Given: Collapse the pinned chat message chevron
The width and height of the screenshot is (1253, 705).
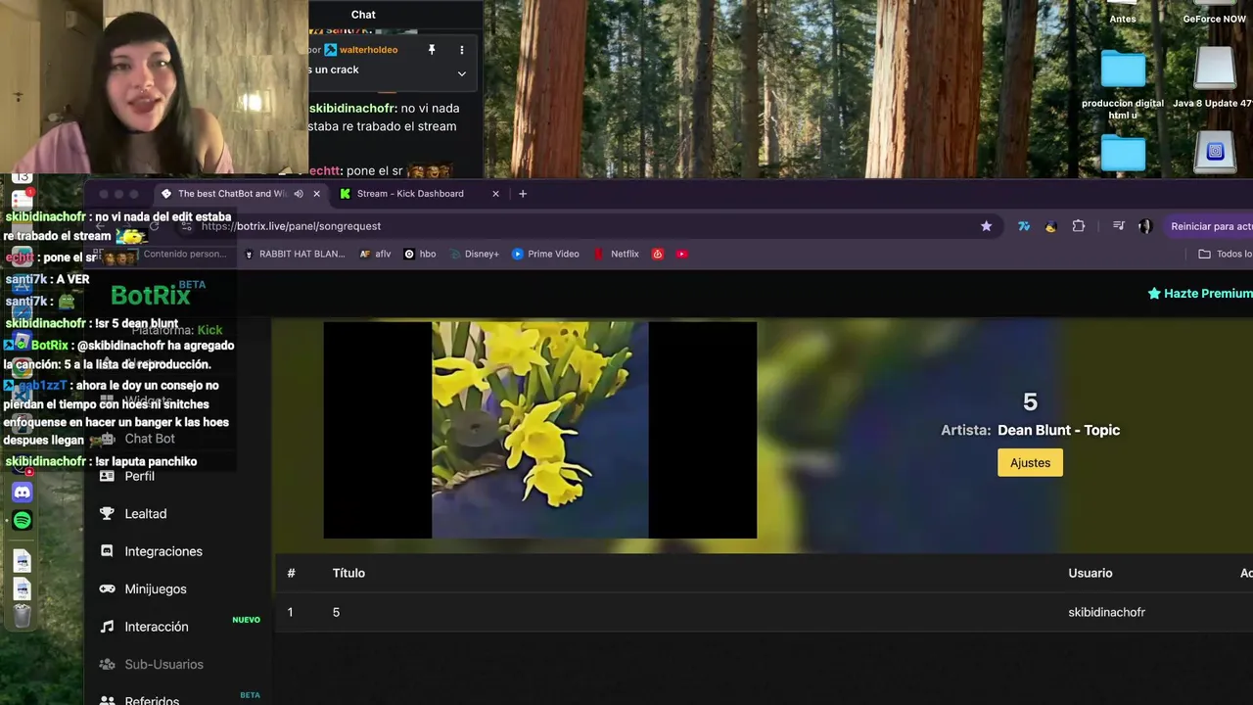Looking at the screenshot, I should pos(462,73).
